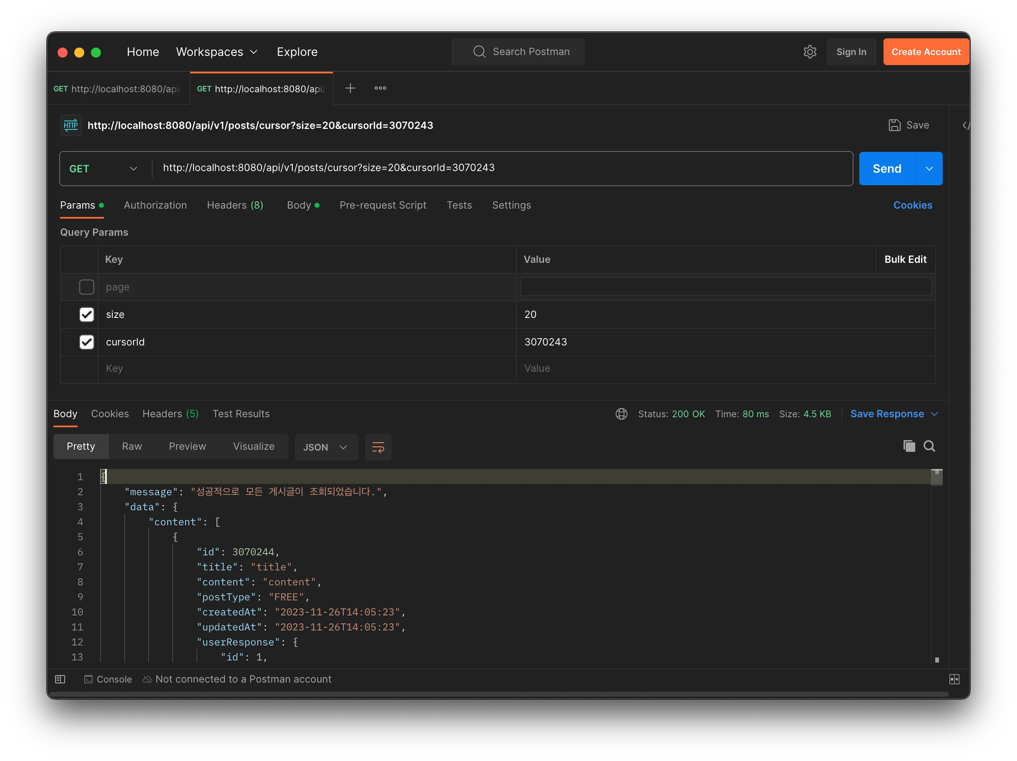
Task: Open the tab options ellipsis icon
Action: [380, 88]
